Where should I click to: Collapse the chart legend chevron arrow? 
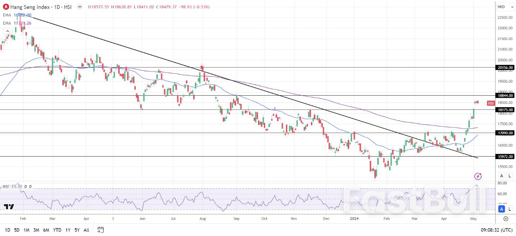[8, 31]
